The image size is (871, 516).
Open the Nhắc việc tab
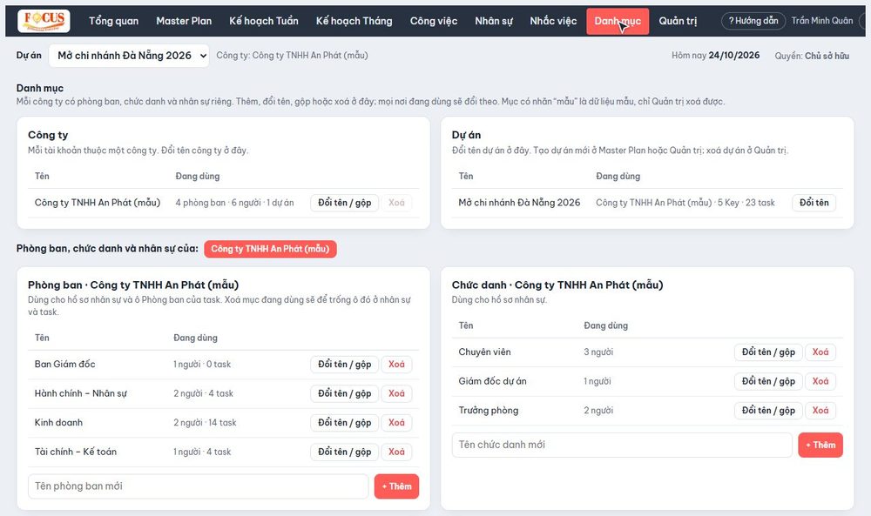coord(553,21)
